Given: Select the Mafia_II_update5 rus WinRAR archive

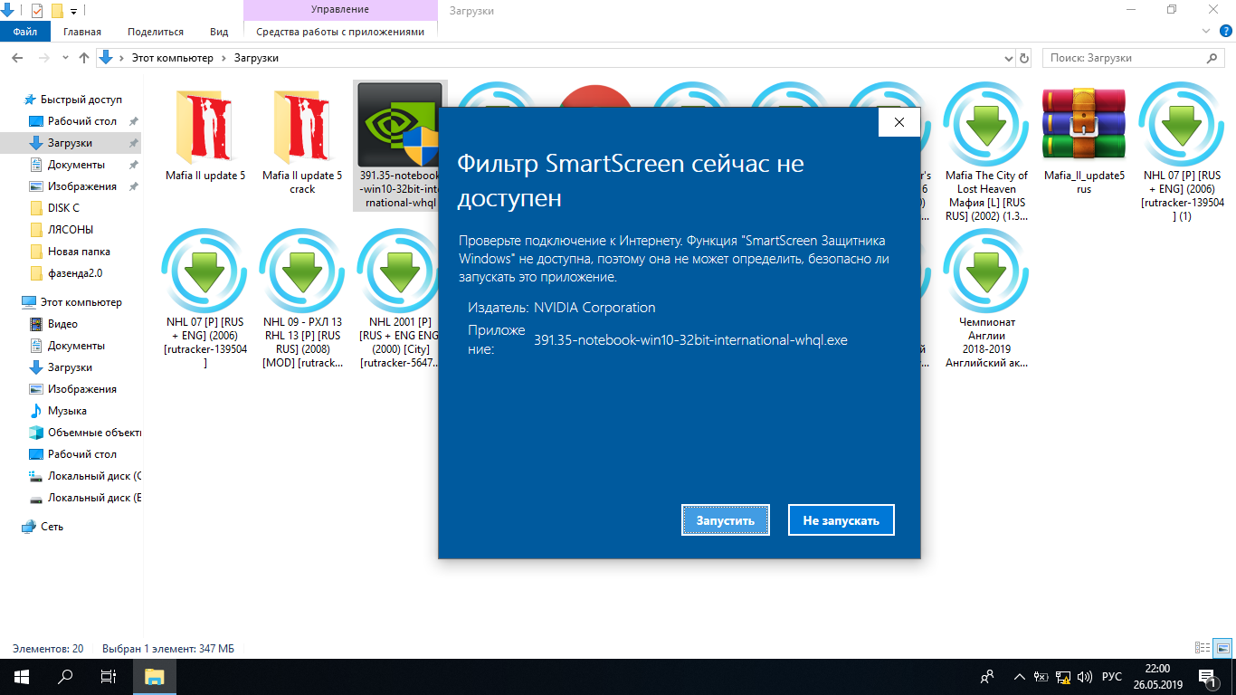Looking at the screenshot, I should 1084,140.
